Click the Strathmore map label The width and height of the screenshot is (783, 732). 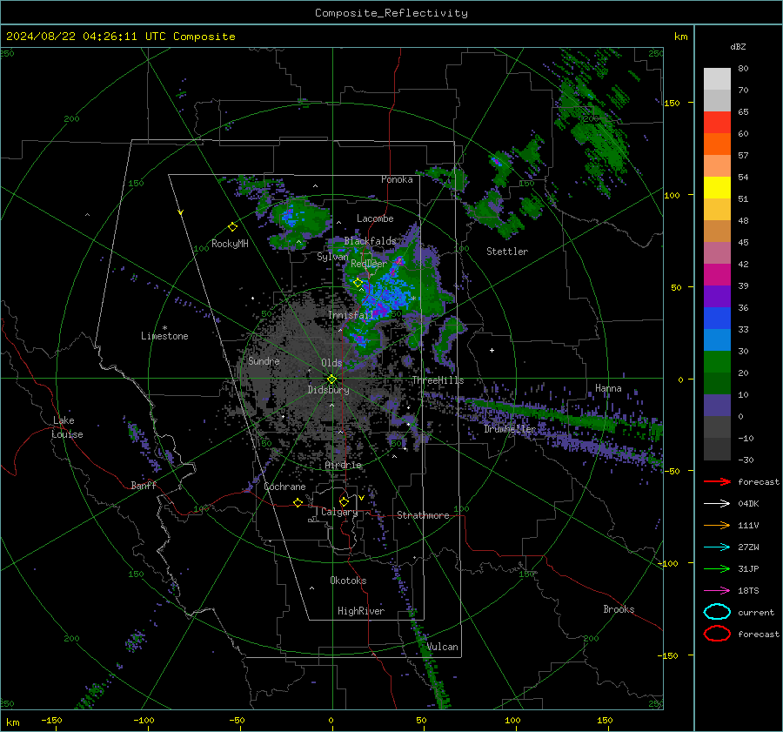pos(423,515)
